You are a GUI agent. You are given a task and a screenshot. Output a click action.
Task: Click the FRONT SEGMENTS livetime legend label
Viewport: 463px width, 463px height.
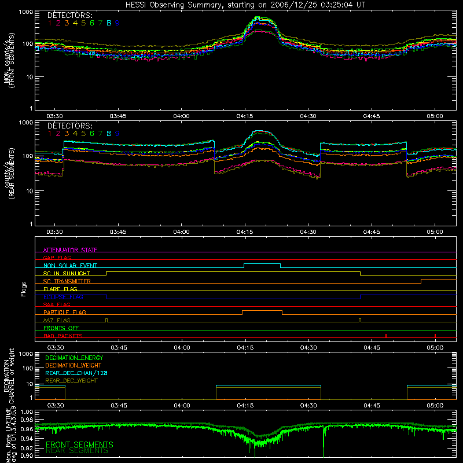tap(79, 444)
